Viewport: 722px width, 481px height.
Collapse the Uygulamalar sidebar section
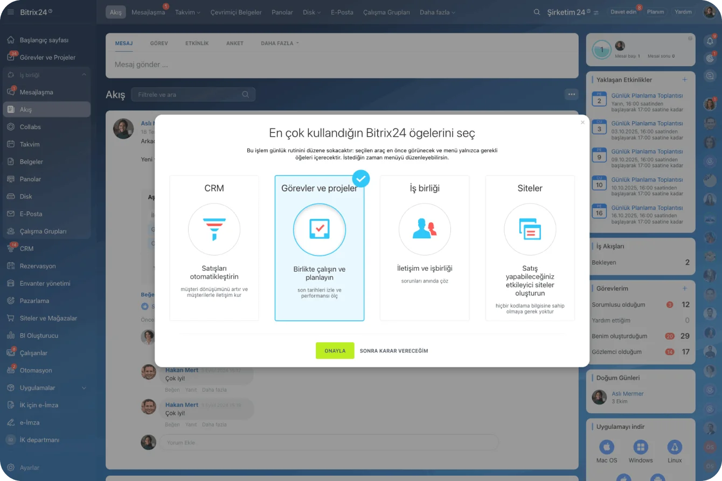coord(84,387)
